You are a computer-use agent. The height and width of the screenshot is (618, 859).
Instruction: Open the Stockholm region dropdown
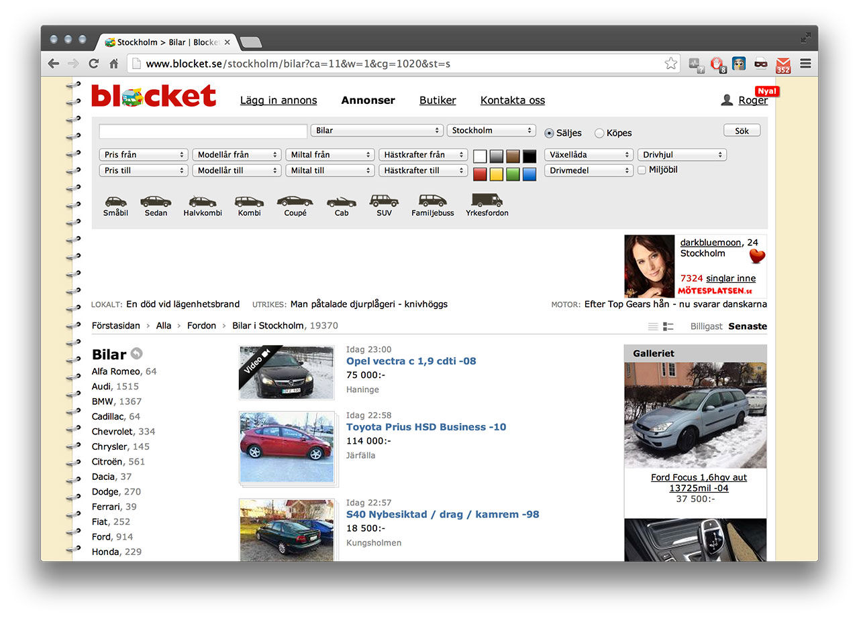click(491, 131)
